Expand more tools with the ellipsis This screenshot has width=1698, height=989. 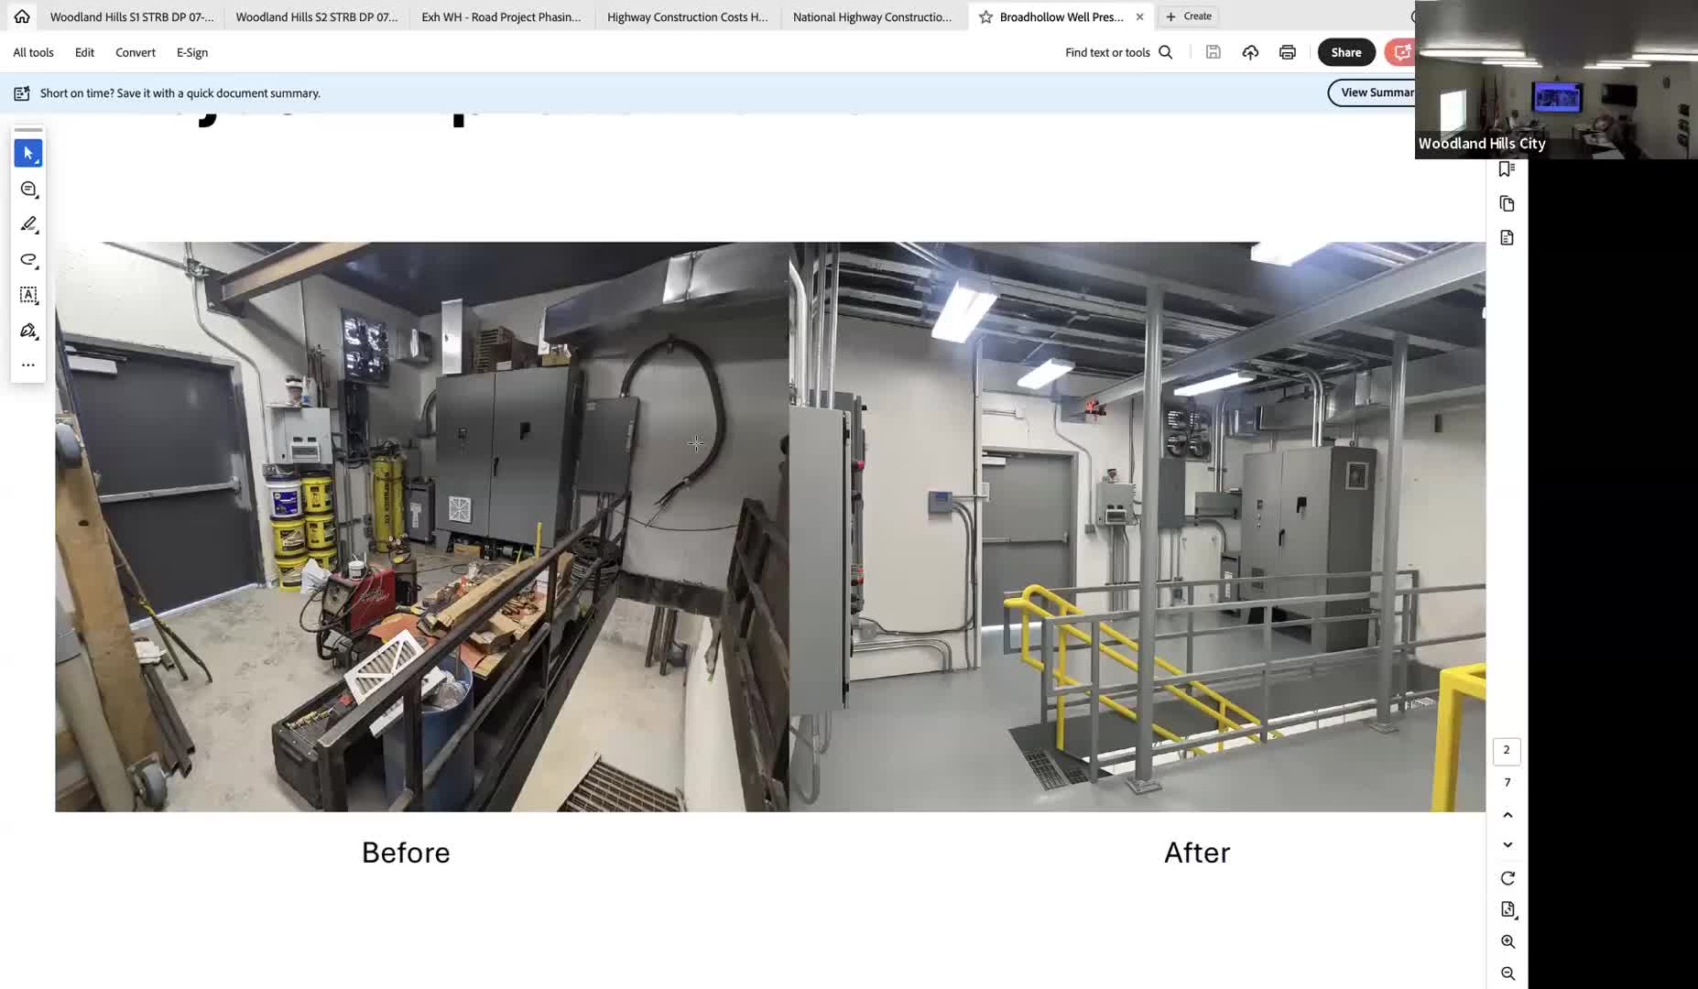28,365
